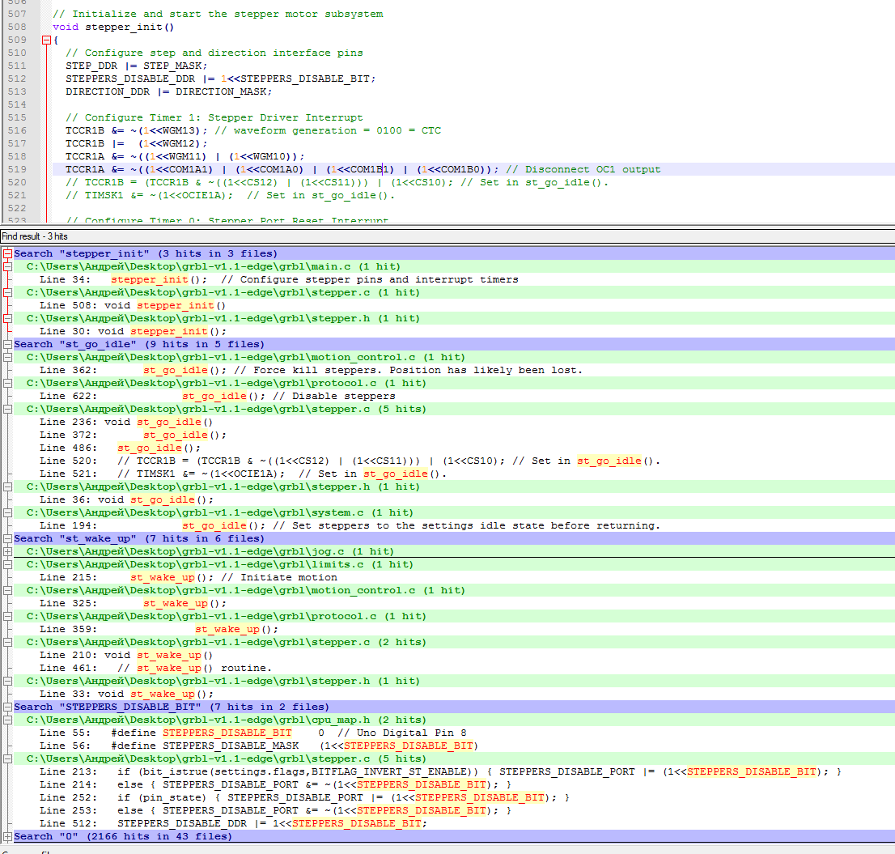Collapse the Search "STEPPERS_DISABLE_BIT" results group
Screen dimensions: 895x854
point(7,707)
